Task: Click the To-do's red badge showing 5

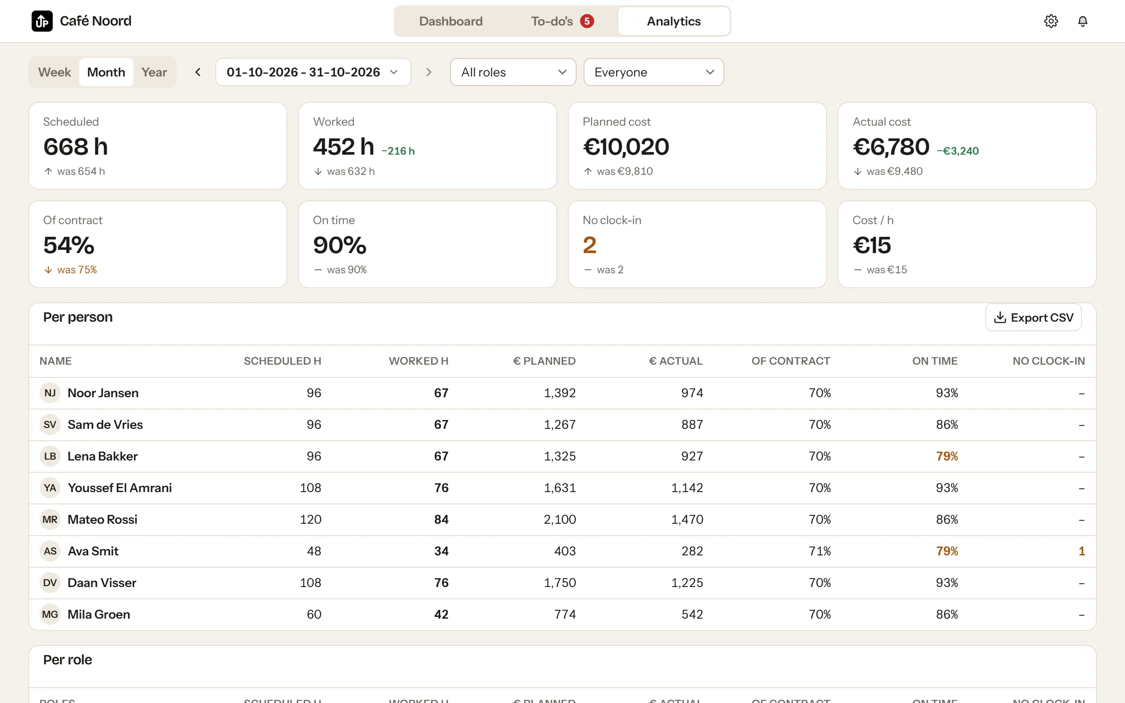Action: (x=587, y=21)
